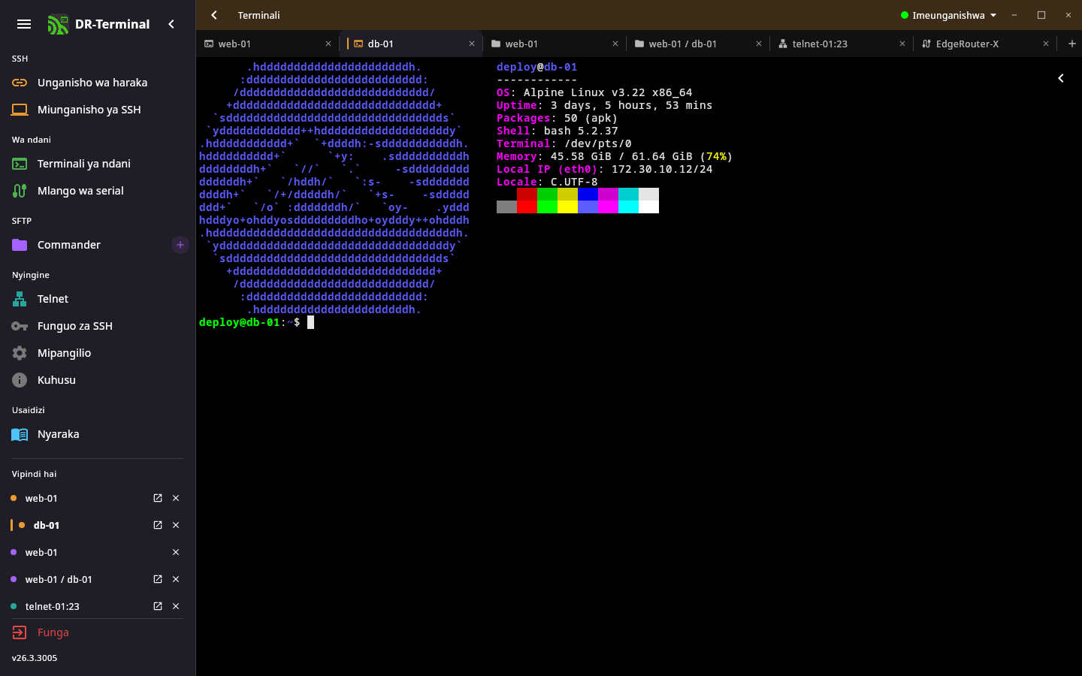The image size is (1082, 676).
Task: Add a new tab with plus
Action: tap(1072, 44)
